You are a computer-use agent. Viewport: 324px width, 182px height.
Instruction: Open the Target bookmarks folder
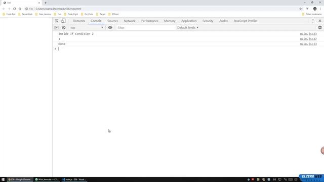[101, 14]
